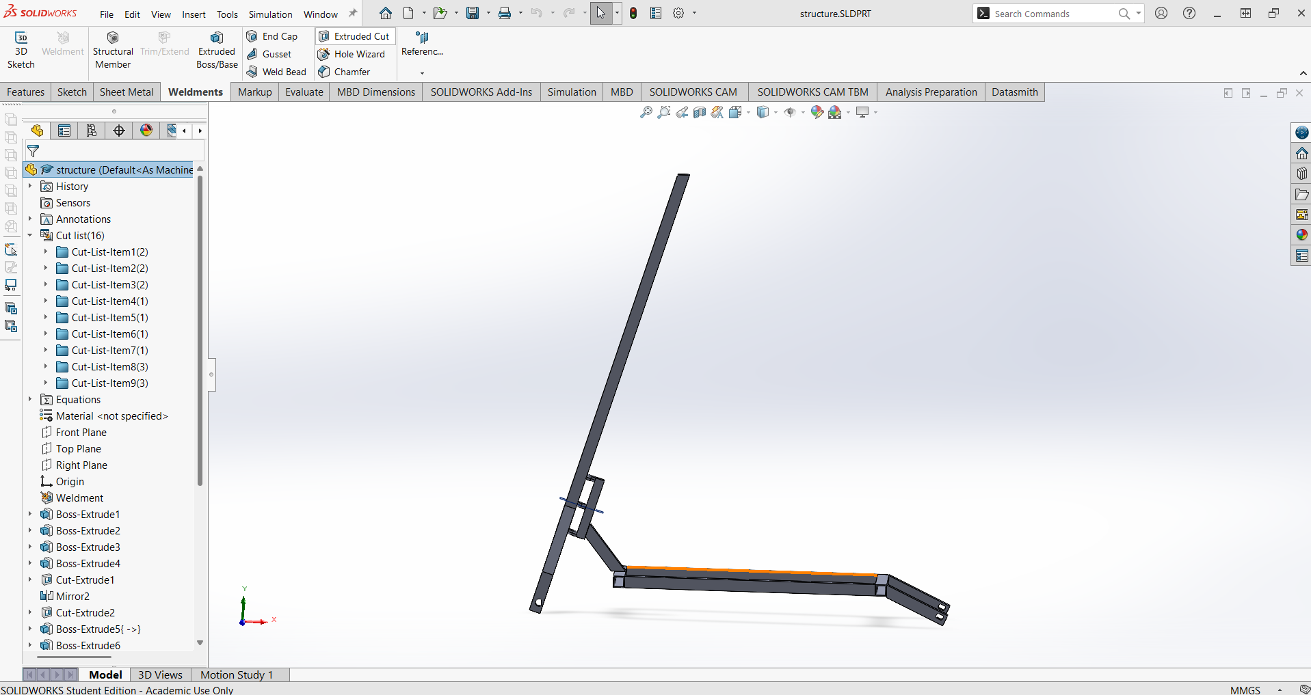Viewport: 1311px width, 695px height.
Task: Open the Motion Study 1 tab
Action: point(237,675)
